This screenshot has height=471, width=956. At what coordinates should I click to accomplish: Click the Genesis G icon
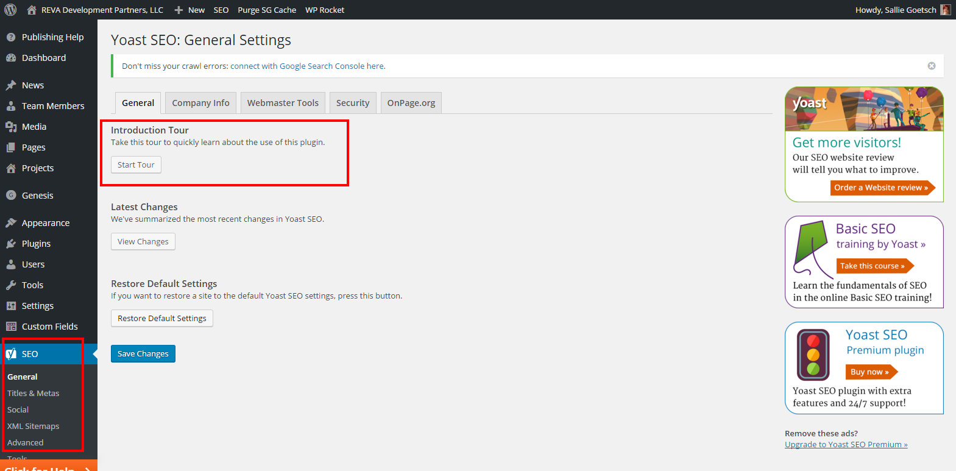tap(11, 196)
